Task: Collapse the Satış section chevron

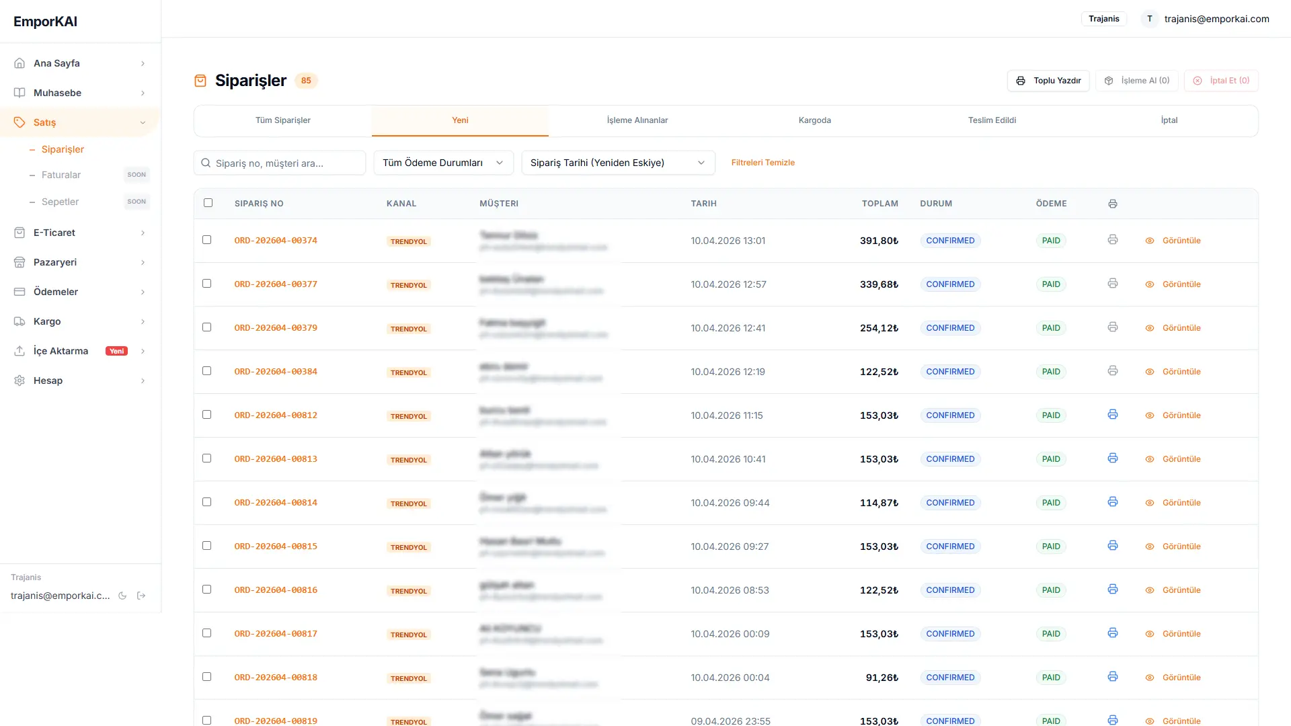Action: tap(143, 122)
